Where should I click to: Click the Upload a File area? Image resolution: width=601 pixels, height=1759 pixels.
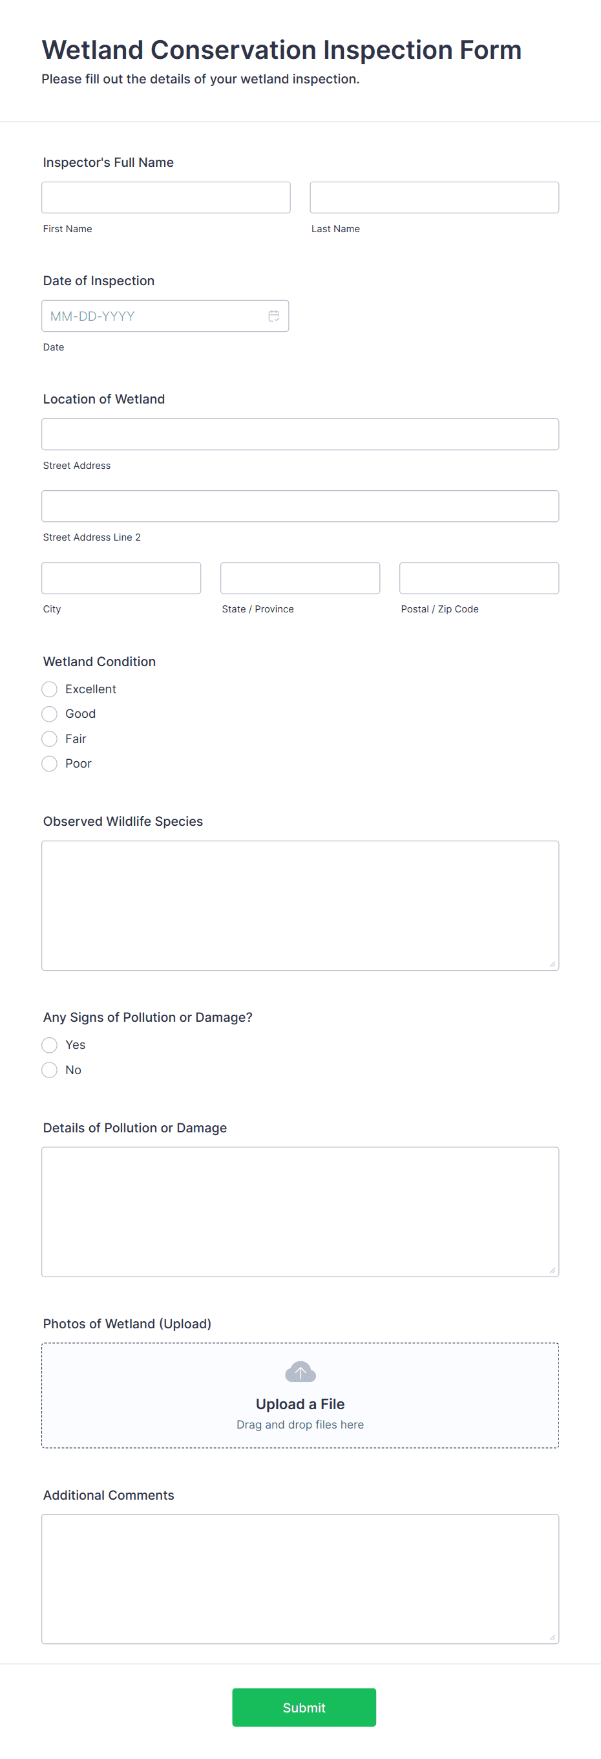300,1395
